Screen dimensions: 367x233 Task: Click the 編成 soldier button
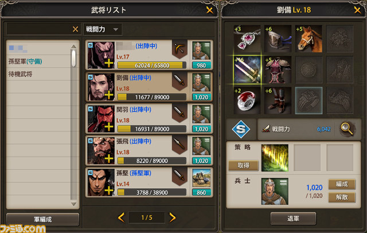pos(342,184)
